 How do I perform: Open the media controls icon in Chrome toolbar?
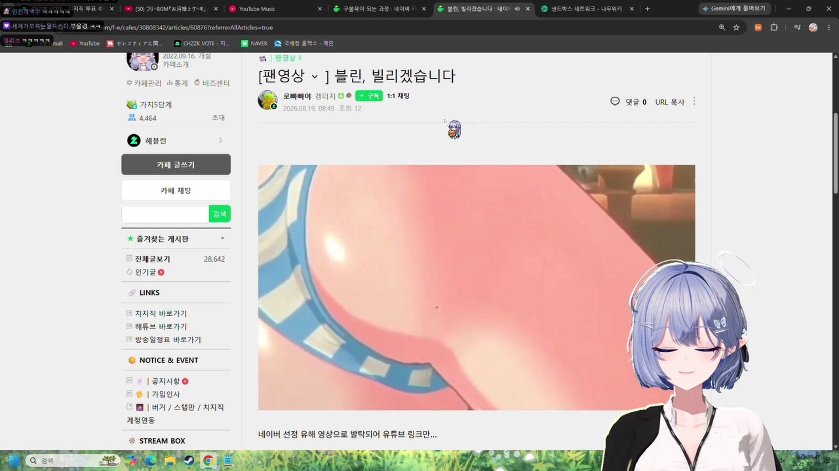797,27
